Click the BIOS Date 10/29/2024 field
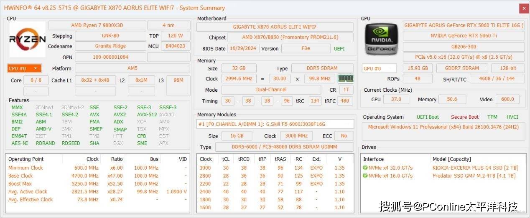The width and height of the screenshot is (530, 218). coord(241,48)
